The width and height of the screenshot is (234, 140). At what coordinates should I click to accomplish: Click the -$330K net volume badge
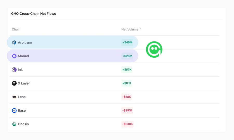(127, 124)
